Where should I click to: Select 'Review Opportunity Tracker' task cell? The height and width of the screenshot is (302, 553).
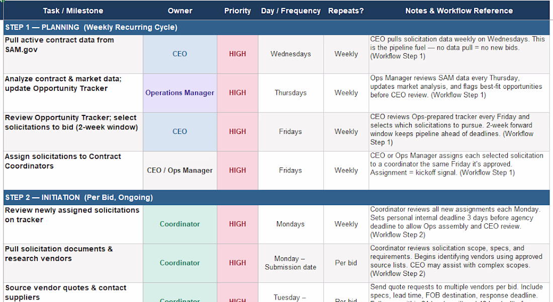[73, 131]
